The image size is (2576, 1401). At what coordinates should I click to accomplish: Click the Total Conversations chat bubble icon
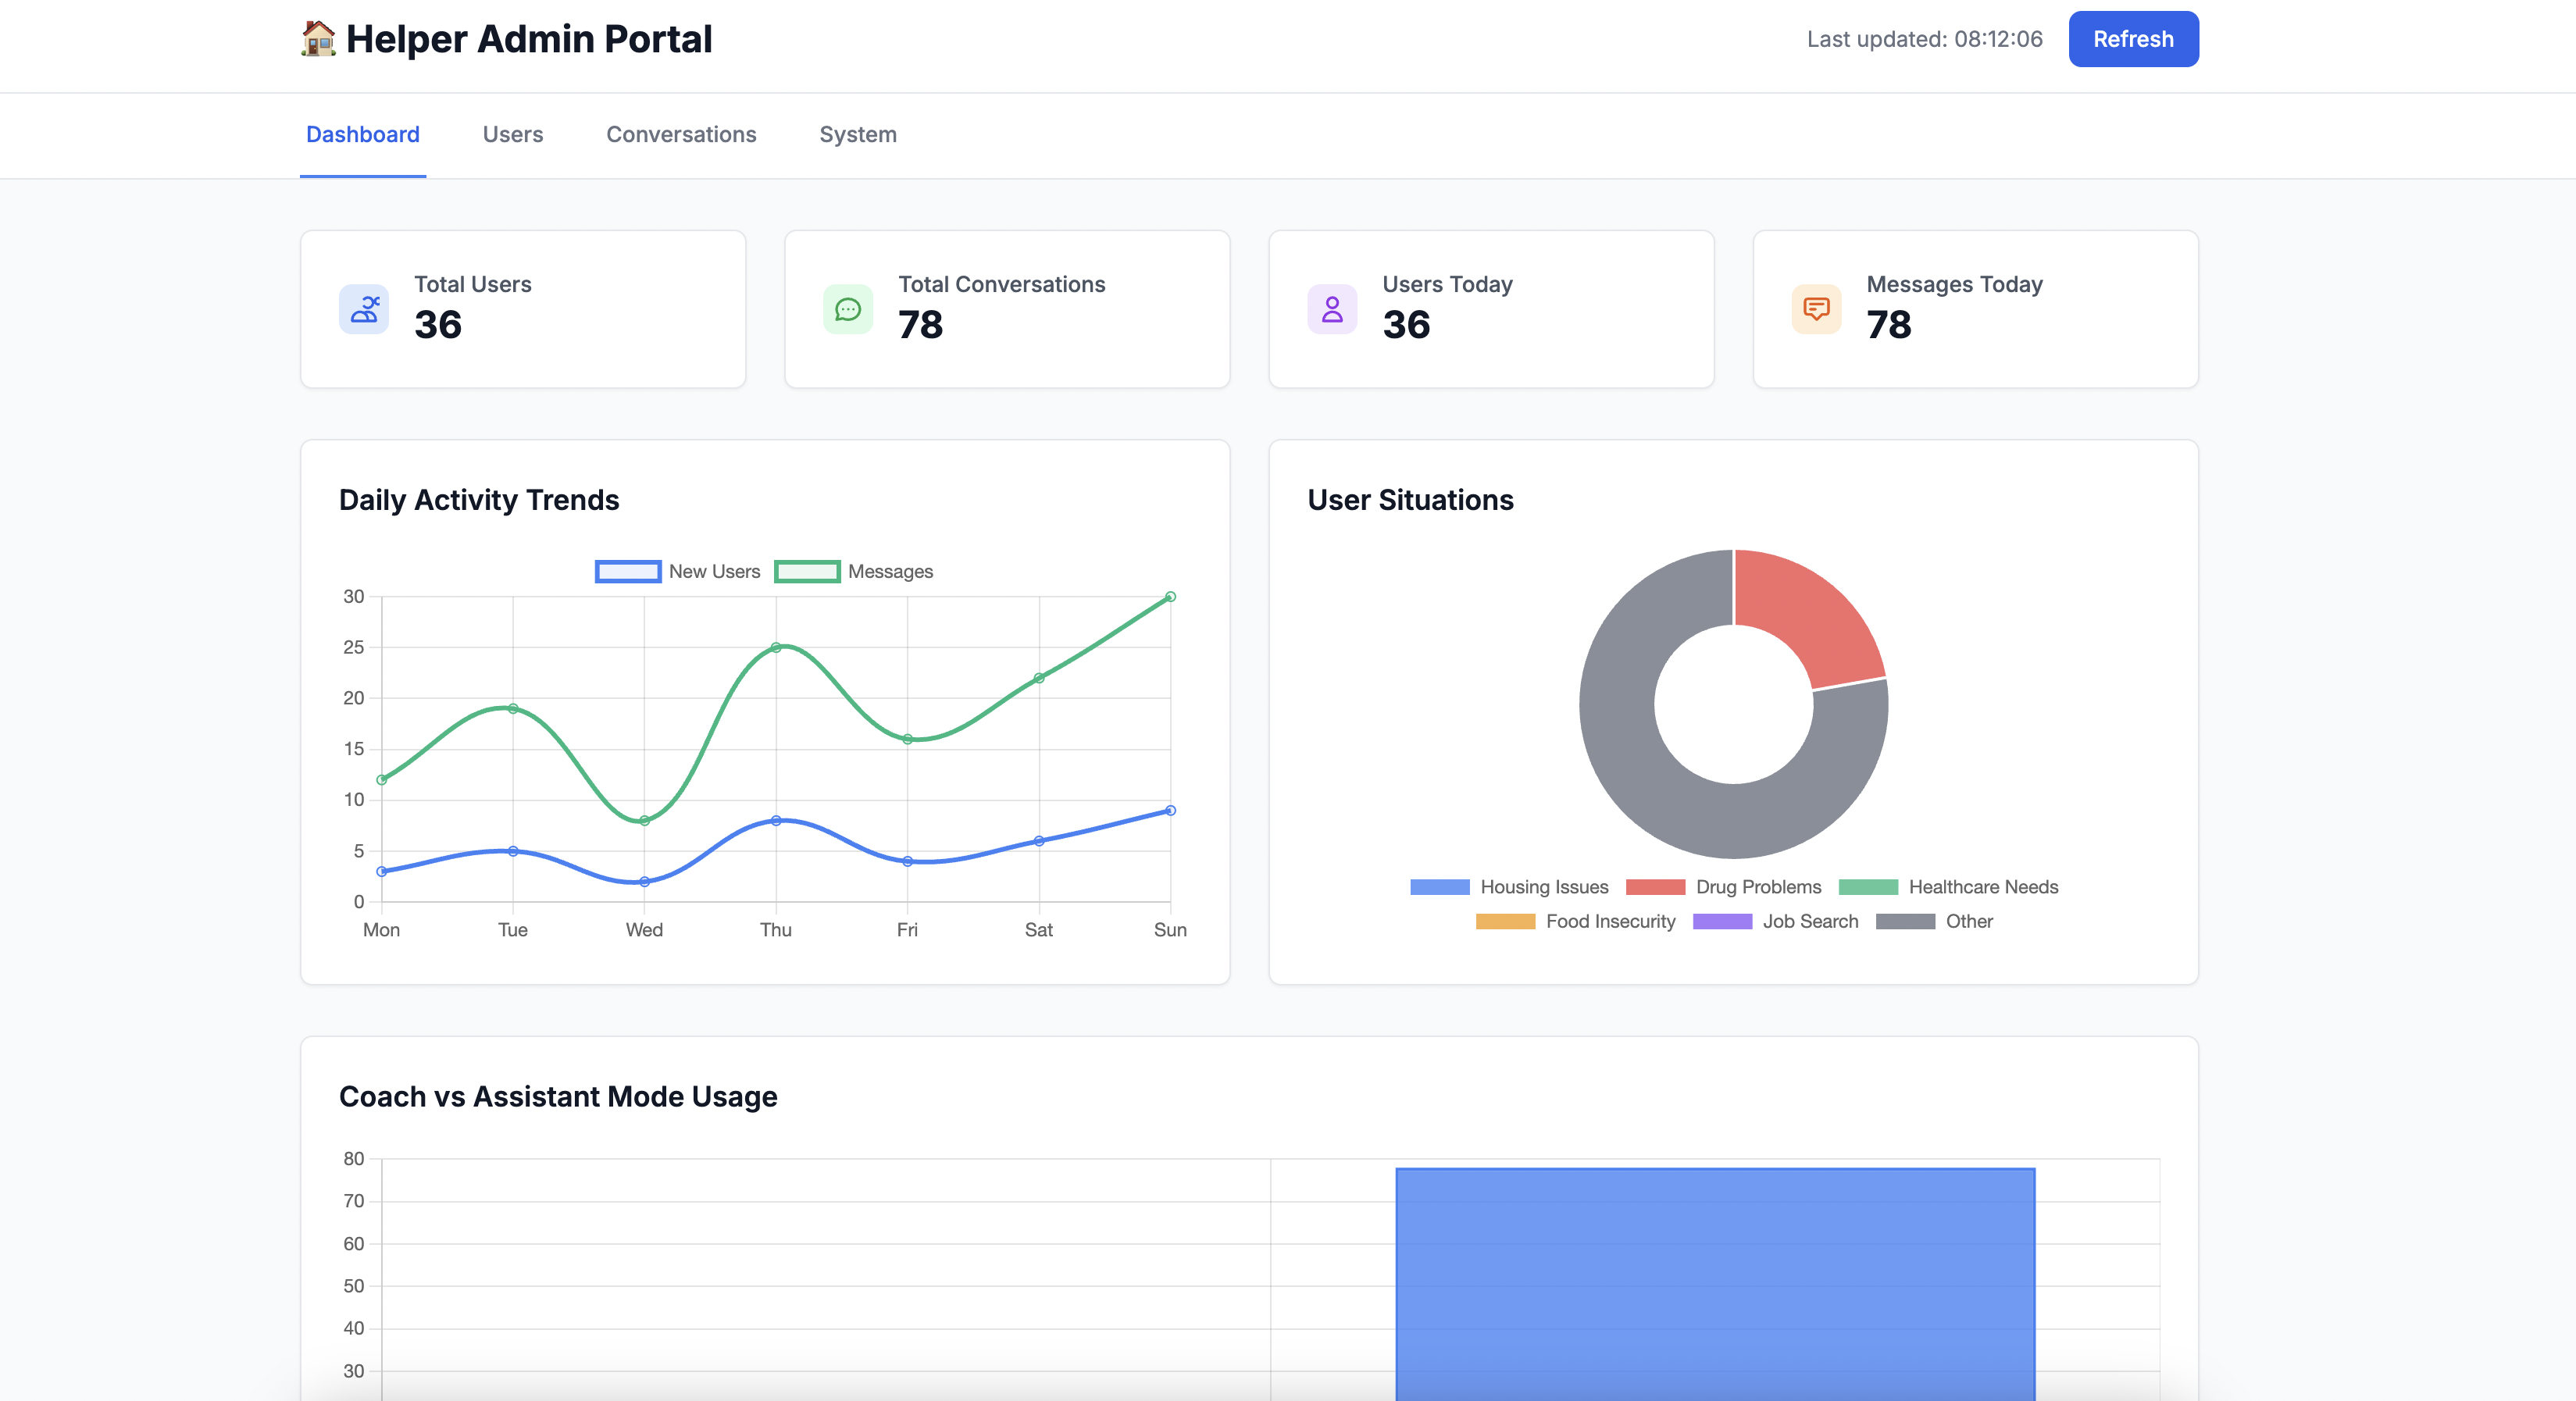[847, 309]
